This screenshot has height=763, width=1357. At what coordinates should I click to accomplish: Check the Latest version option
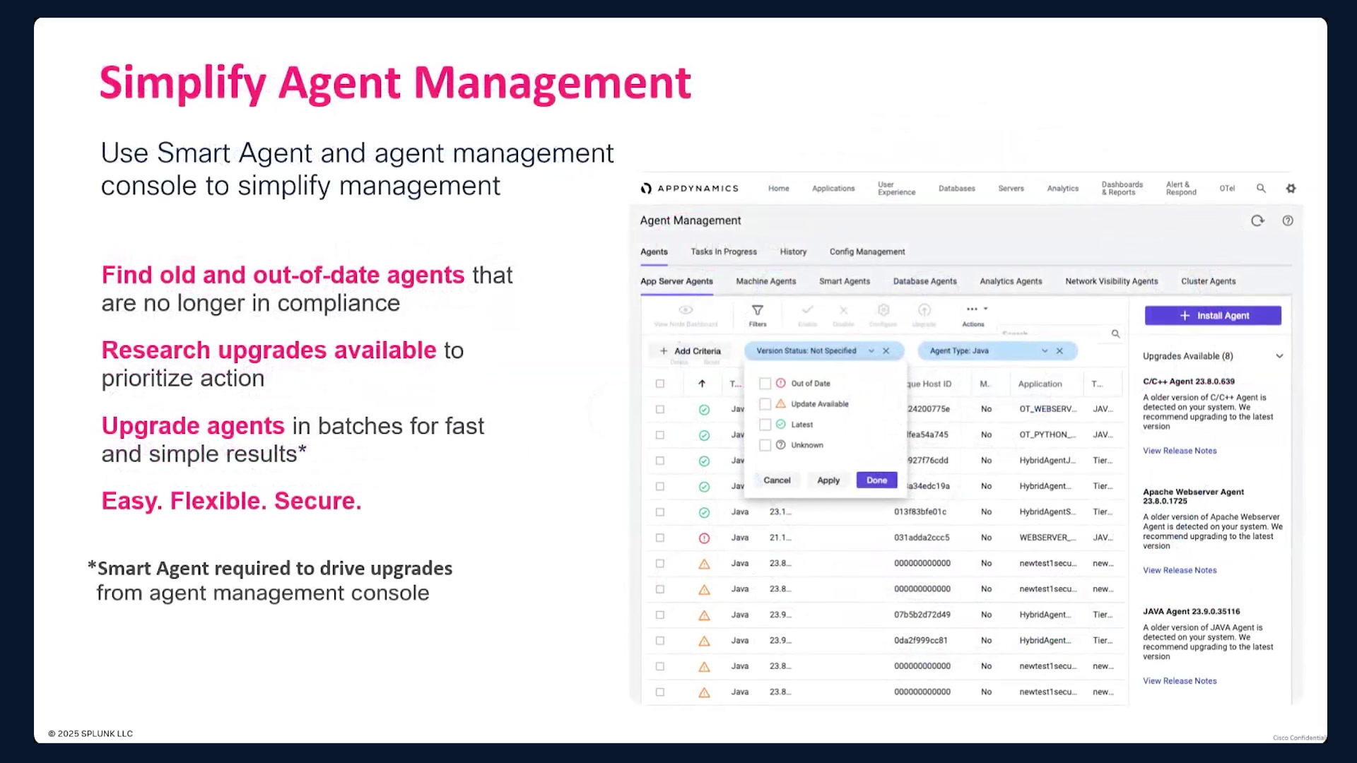pos(765,425)
